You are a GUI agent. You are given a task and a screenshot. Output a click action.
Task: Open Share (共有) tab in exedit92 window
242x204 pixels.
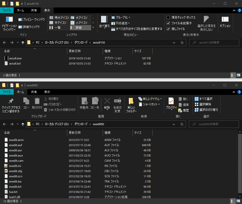coord(34,92)
